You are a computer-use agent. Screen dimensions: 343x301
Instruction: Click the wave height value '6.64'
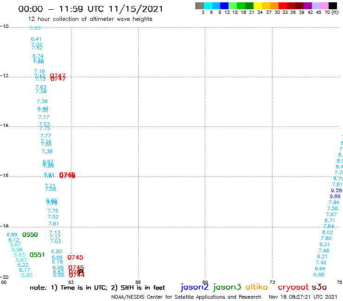point(320,269)
